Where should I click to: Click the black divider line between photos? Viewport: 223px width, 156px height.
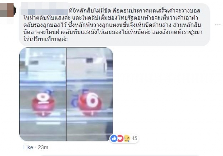coord(66,94)
